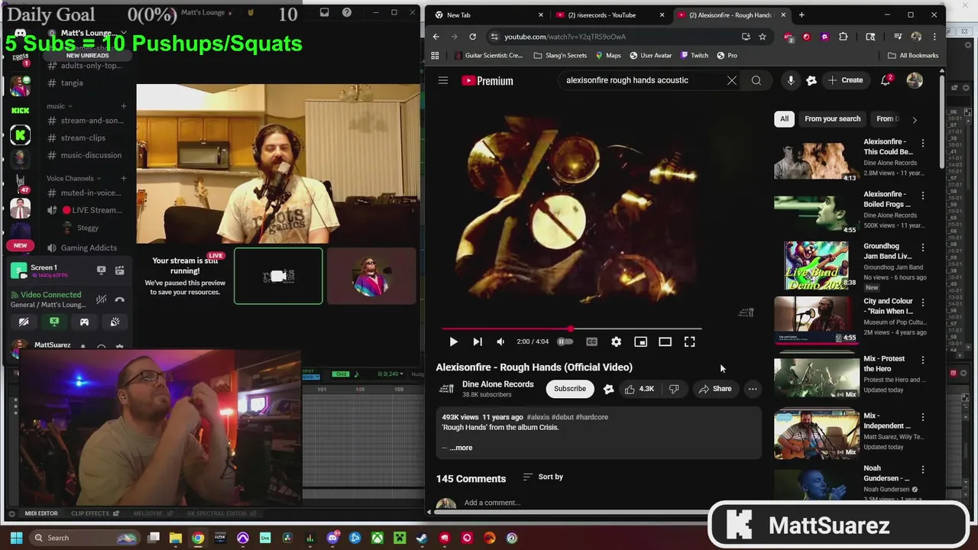This screenshot has height=550, width=978.
Task: Open Slang'n Secrets bookmark folder
Action: click(x=560, y=55)
